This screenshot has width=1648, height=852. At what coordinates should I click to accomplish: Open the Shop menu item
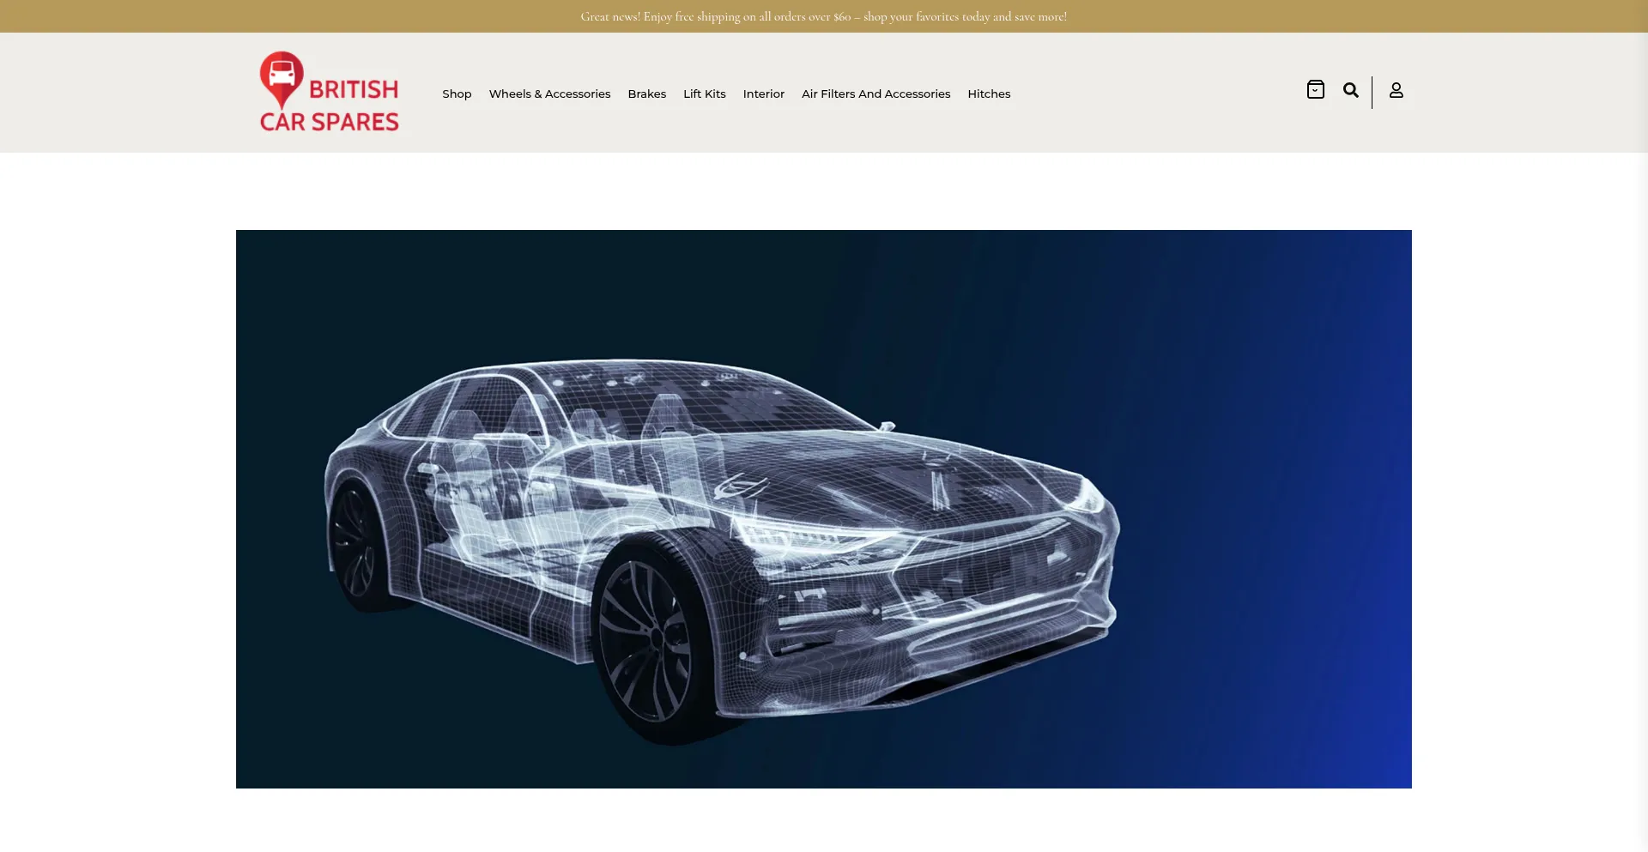pos(457,94)
